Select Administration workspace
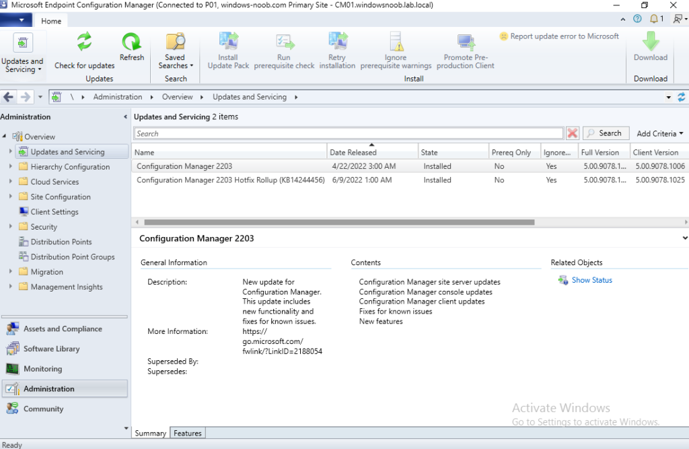The image size is (689, 449). 64,389
